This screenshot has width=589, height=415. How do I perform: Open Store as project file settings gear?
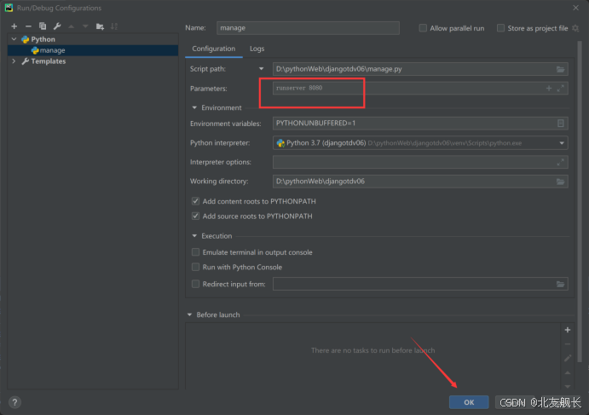click(x=575, y=28)
